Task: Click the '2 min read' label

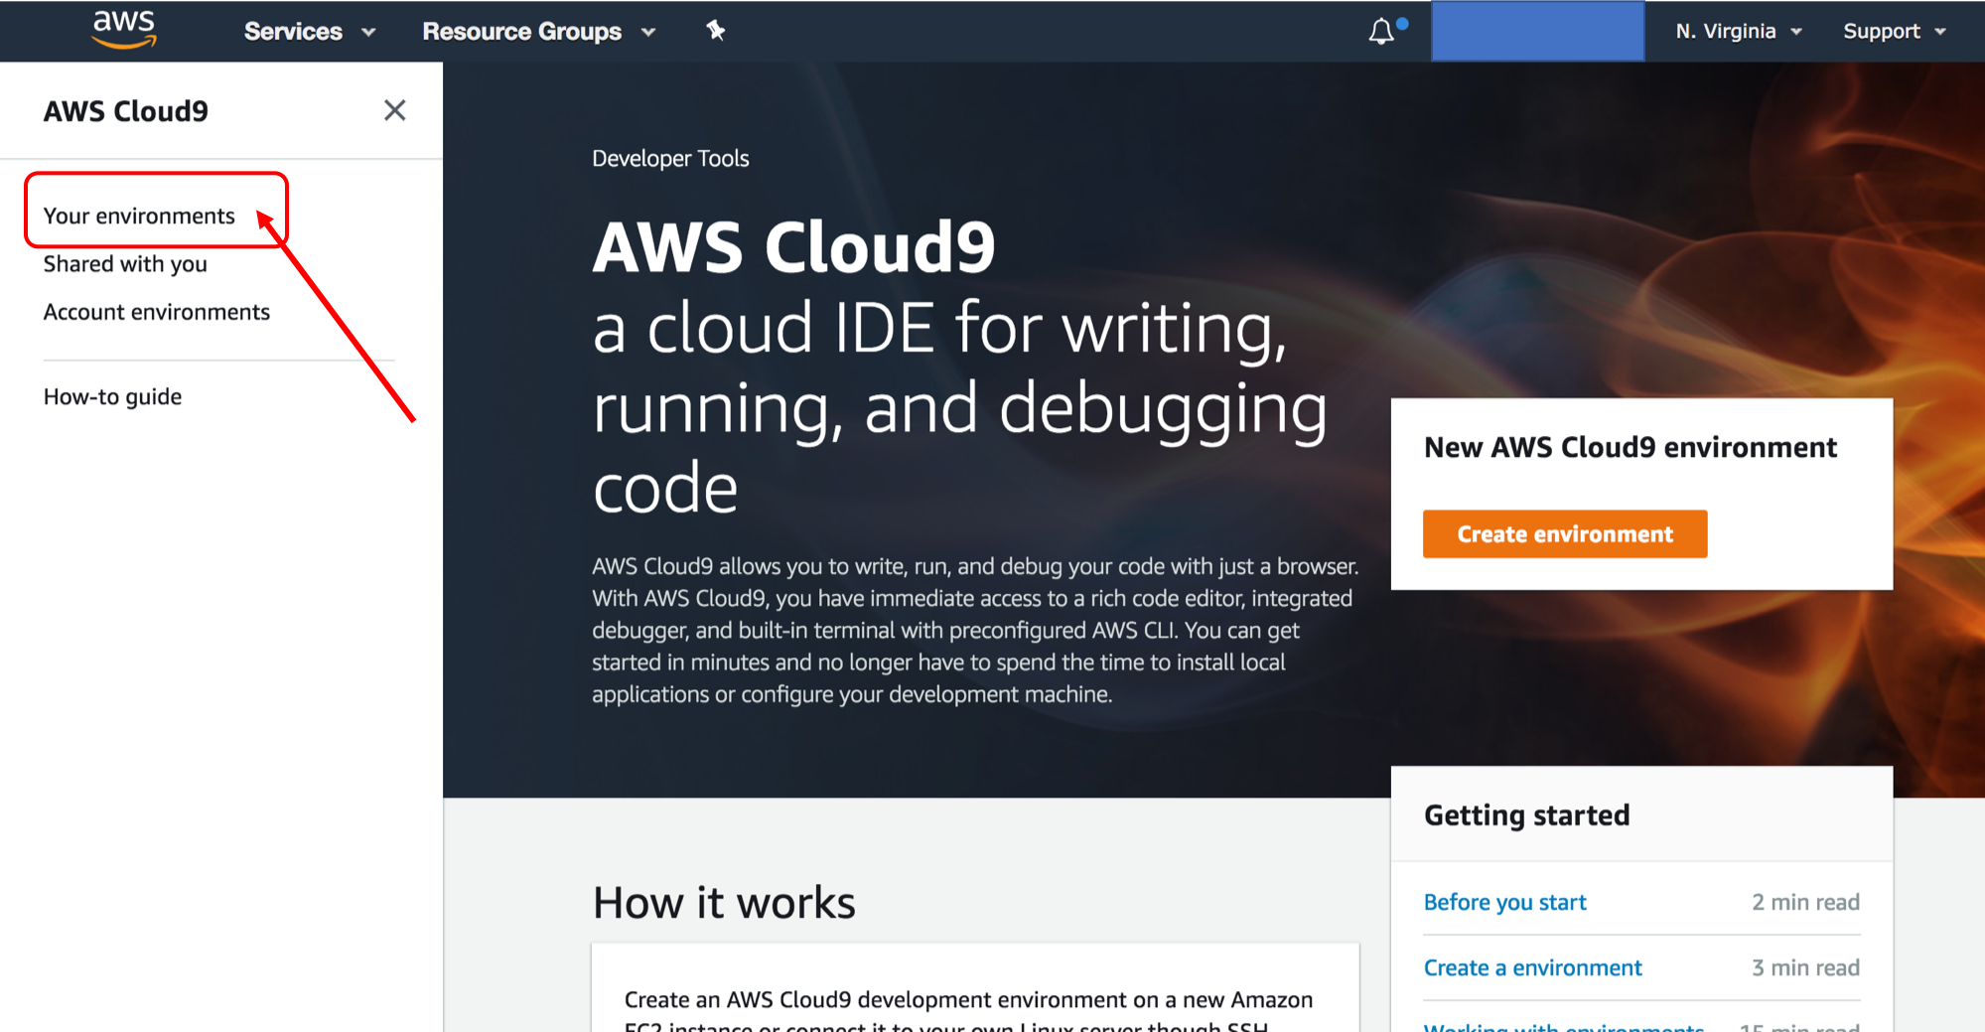Action: (1805, 902)
